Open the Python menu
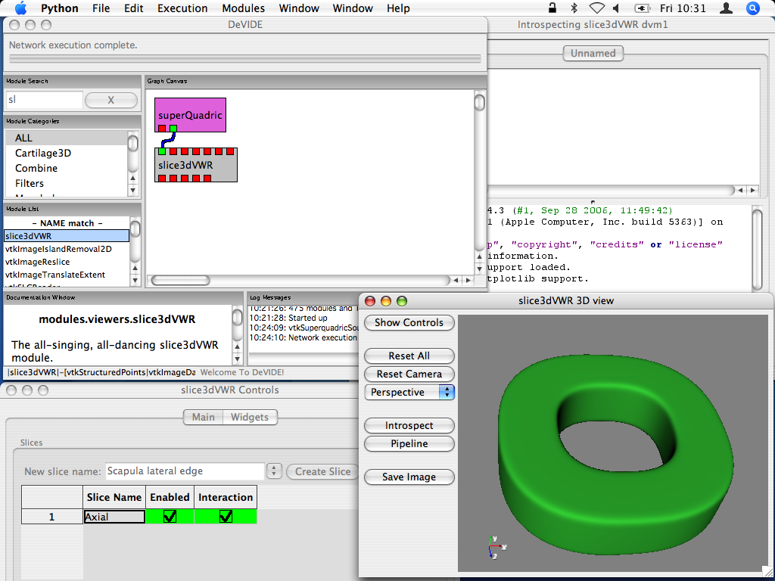The width and height of the screenshot is (775, 581). pos(59,8)
